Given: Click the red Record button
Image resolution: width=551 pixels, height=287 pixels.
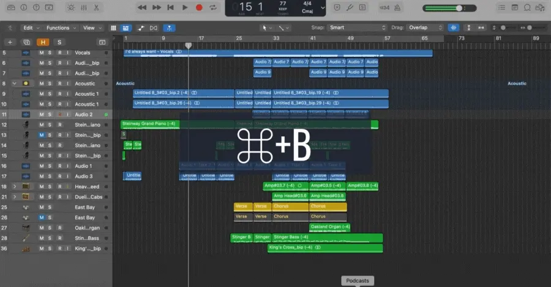Looking at the screenshot, I should point(199,7).
